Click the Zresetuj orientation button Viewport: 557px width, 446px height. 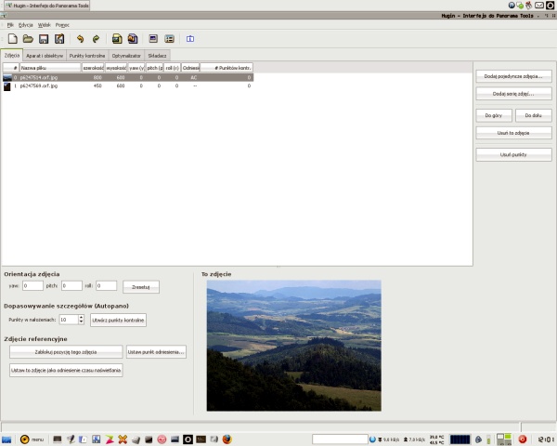[141, 287]
